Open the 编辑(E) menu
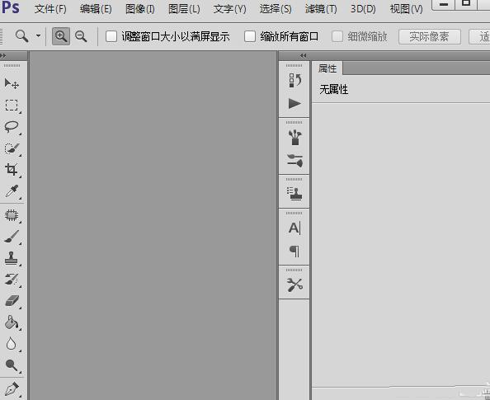The width and height of the screenshot is (490, 400). tap(96, 9)
